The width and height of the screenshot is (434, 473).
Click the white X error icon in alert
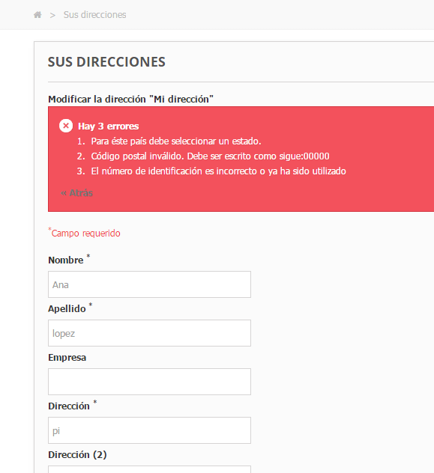[x=66, y=126]
